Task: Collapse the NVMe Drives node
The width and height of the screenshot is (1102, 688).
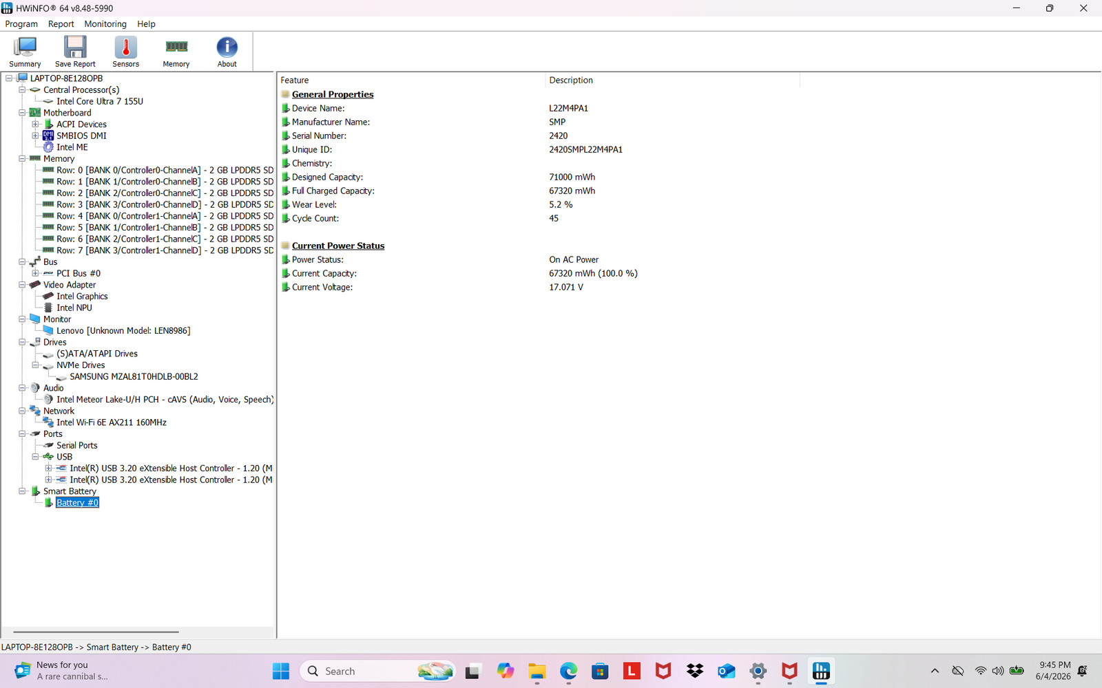Action: pyautogui.click(x=35, y=365)
